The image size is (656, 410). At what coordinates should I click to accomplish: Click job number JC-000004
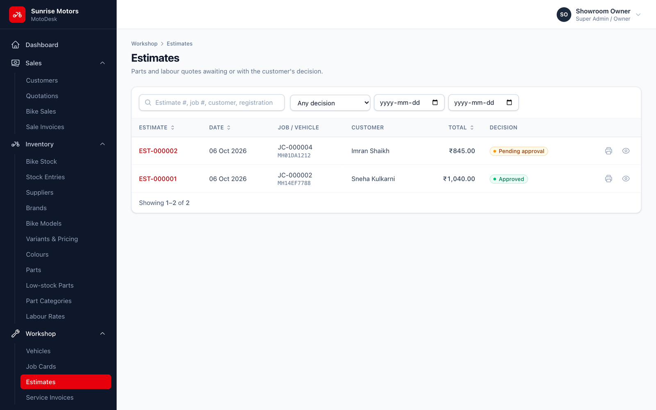(x=295, y=147)
